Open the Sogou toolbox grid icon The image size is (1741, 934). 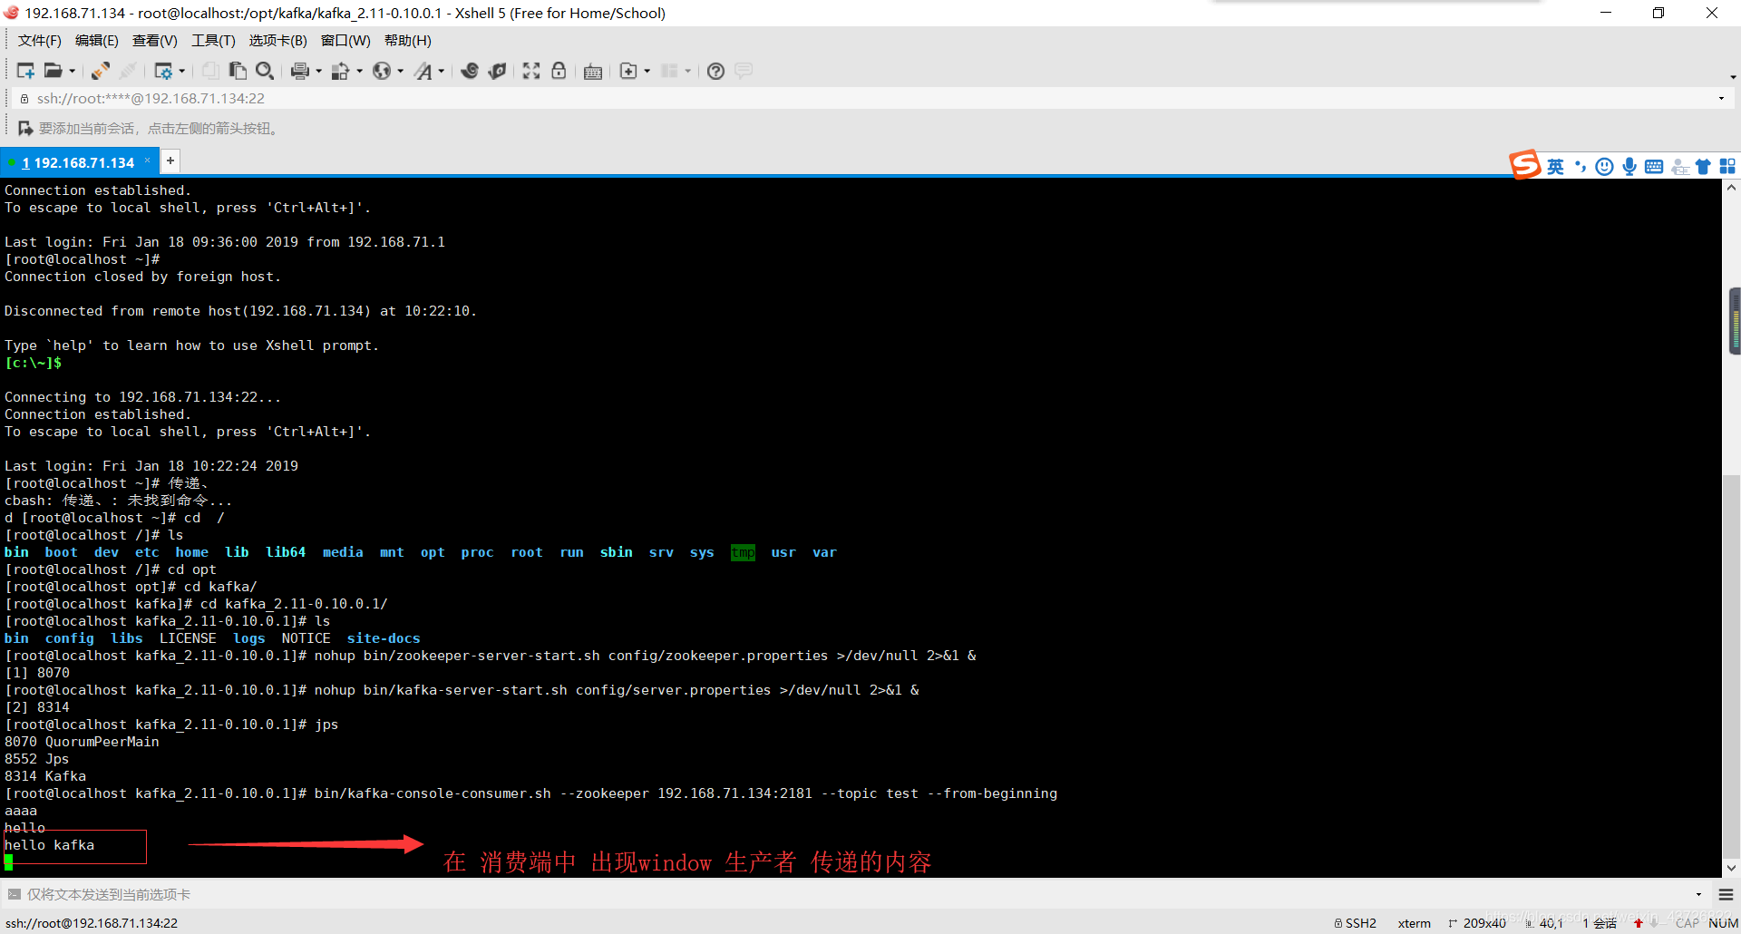point(1727,166)
